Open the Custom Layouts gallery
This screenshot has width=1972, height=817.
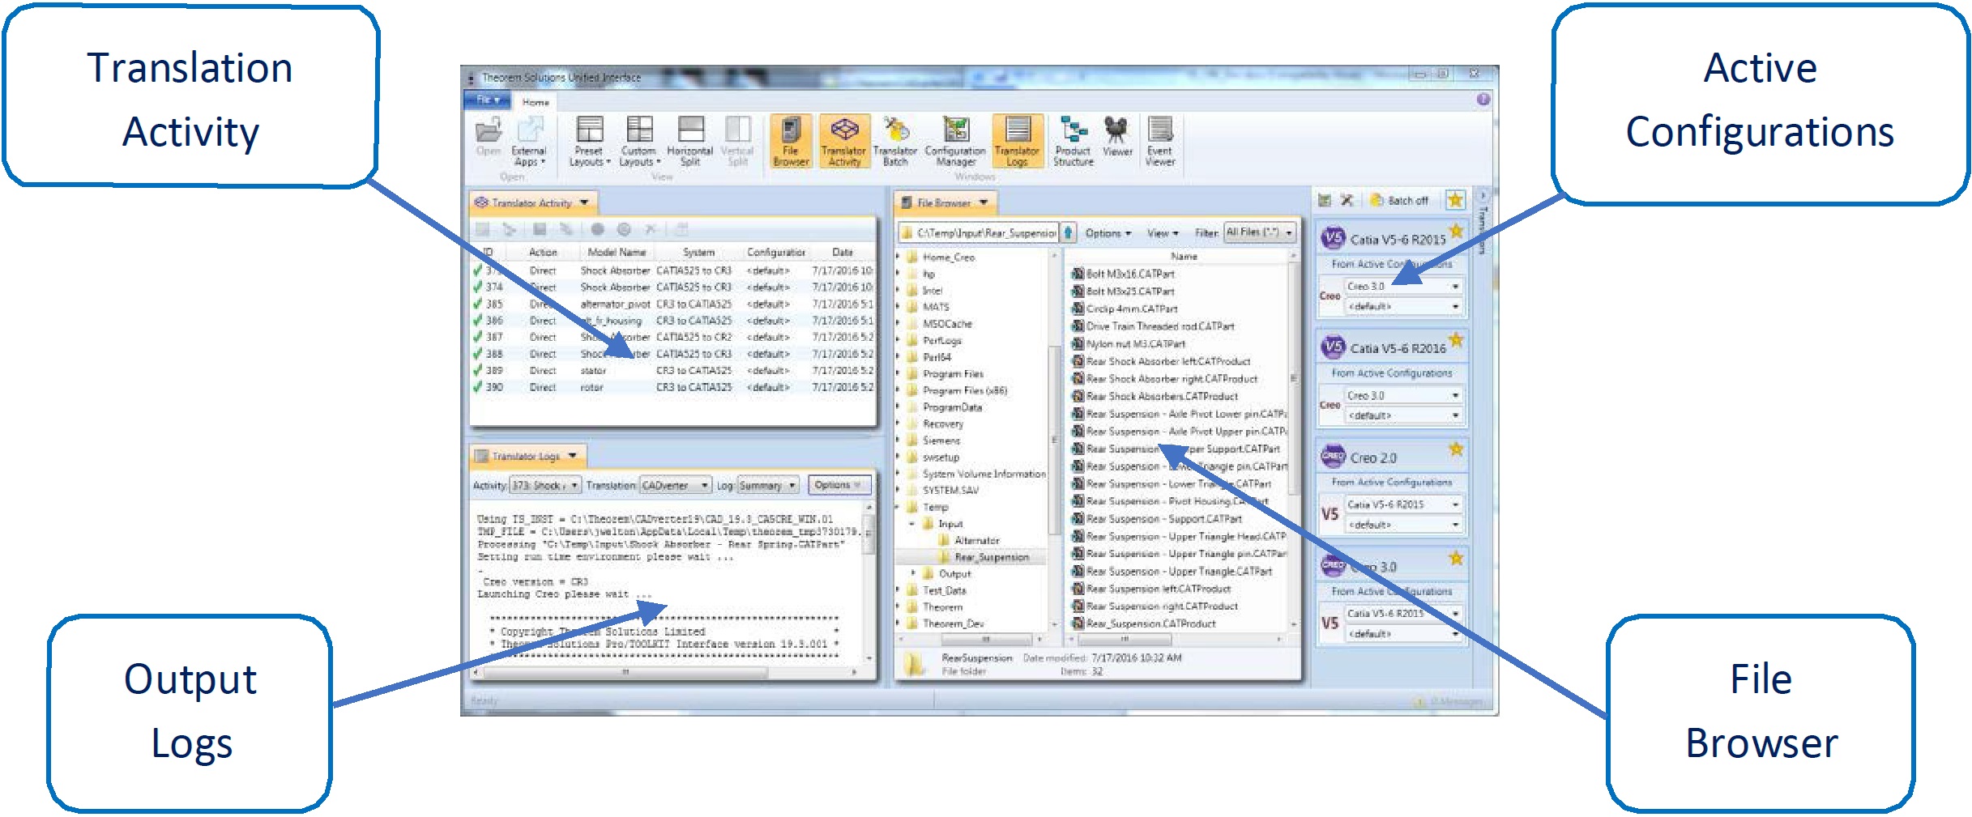639,141
